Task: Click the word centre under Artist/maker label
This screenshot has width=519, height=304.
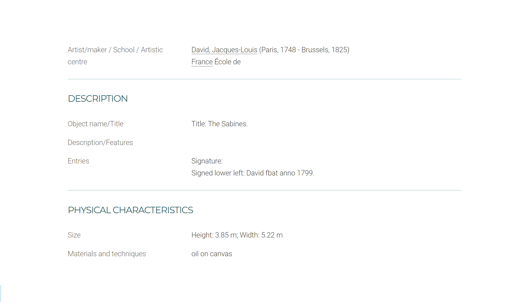Action: [77, 62]
